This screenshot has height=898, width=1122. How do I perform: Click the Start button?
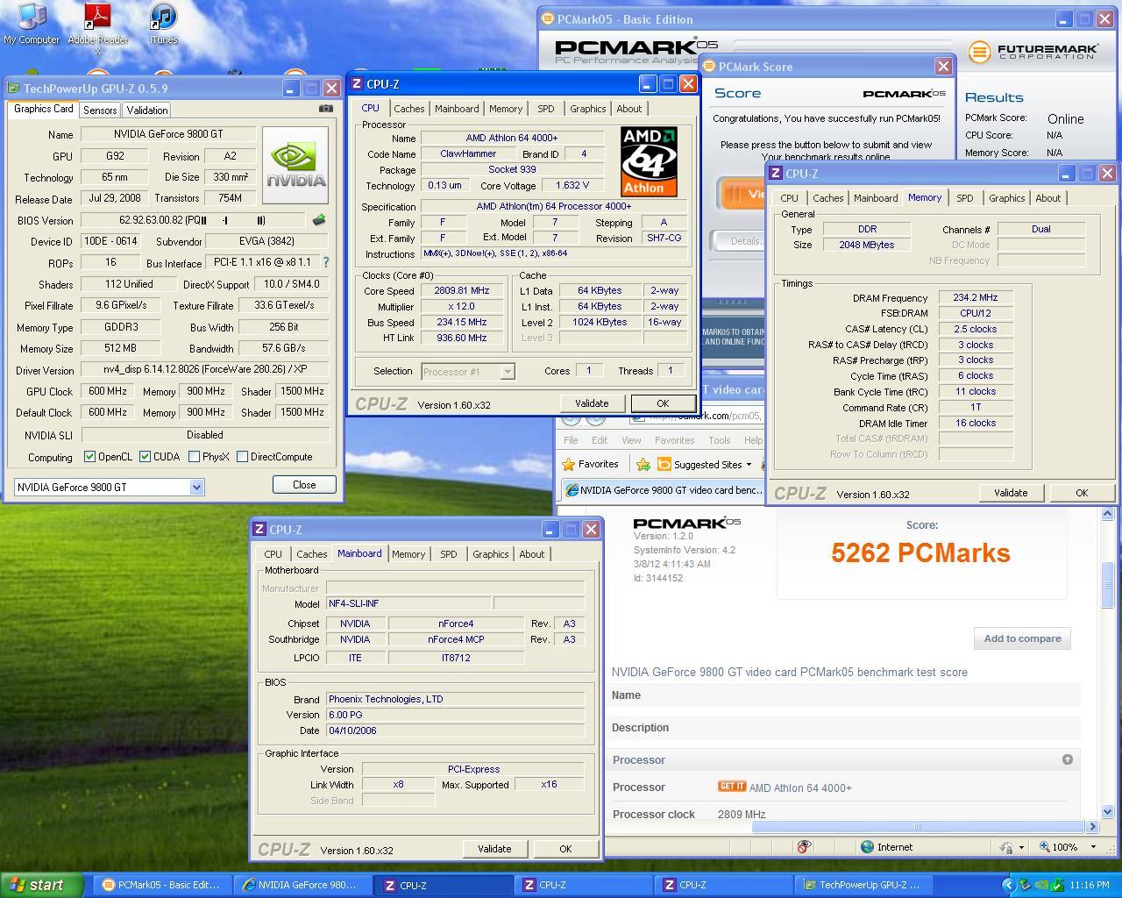41,885
